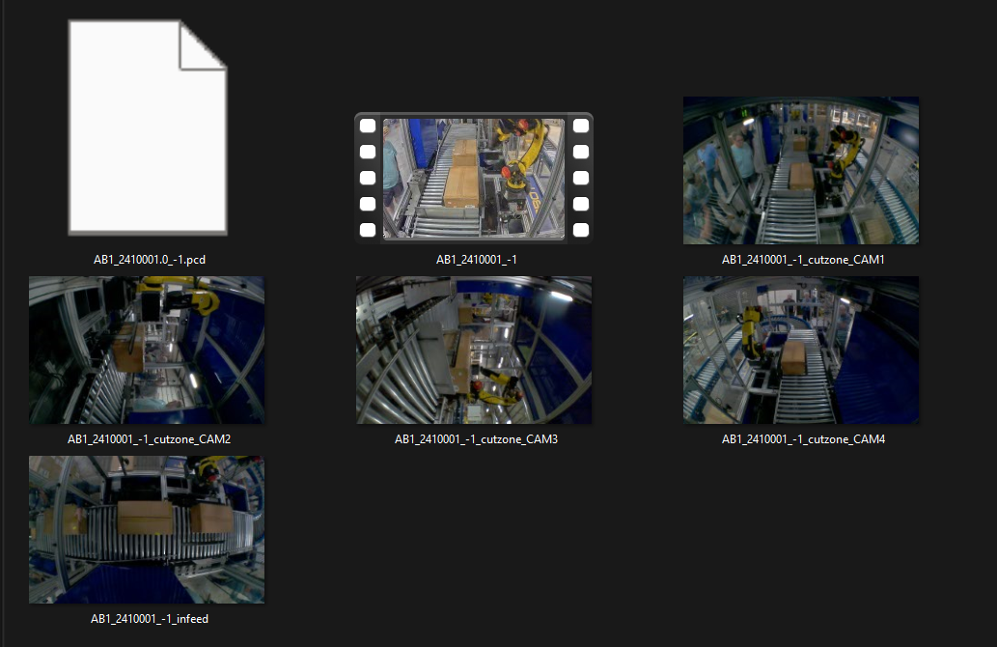Choose the cutzone_CAM4 image thumbnail
Image resolution: width=997 pixels, height=647 pixels.
(800, 350)
